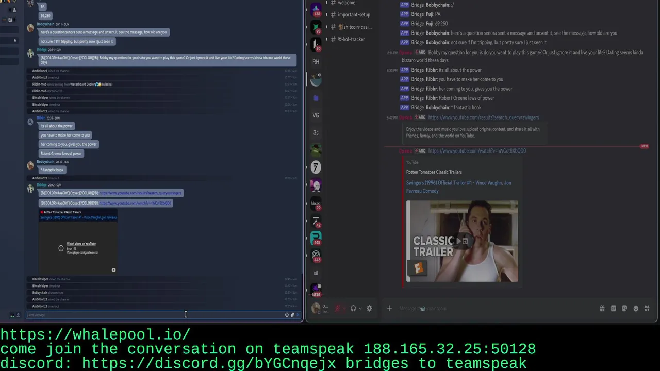This screenshot has height=371, width=660.
Task: Open the Discord GIF picker
Action: (x=613, y=309)
